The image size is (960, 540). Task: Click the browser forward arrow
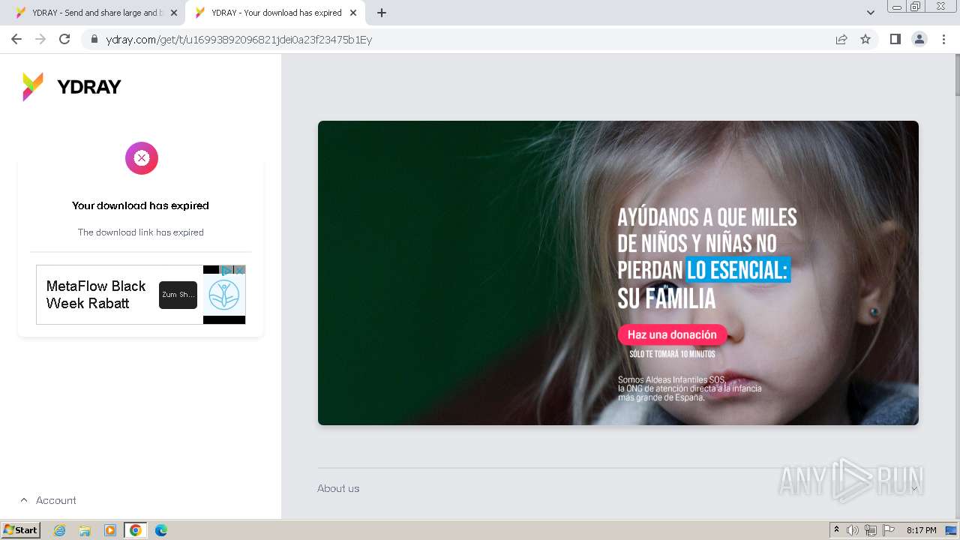click(40, 39)
